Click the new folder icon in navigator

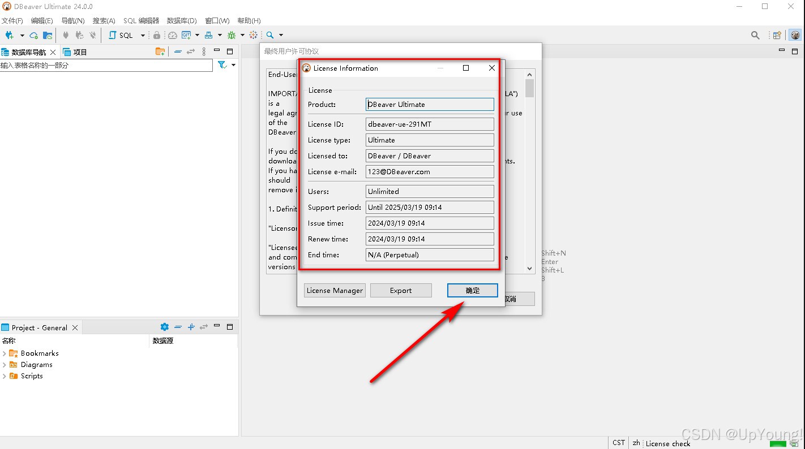click(160, 51)
